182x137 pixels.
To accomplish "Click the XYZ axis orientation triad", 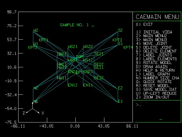I will [33, 110].
